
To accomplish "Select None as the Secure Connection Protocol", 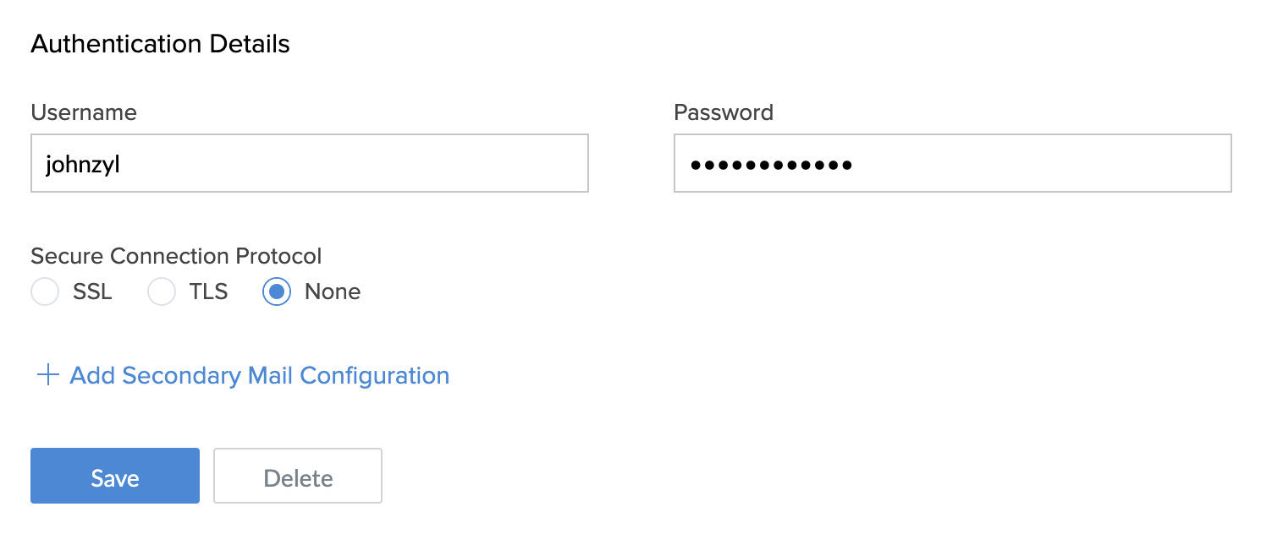I will [x=276, y=292].
